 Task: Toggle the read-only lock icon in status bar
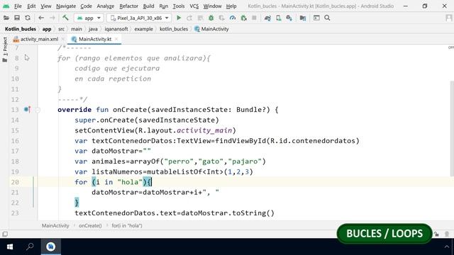point(436,234)
